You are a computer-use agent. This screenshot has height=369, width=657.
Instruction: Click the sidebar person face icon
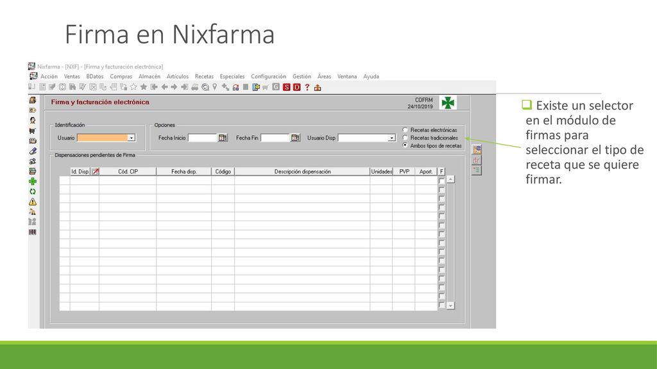33,120
